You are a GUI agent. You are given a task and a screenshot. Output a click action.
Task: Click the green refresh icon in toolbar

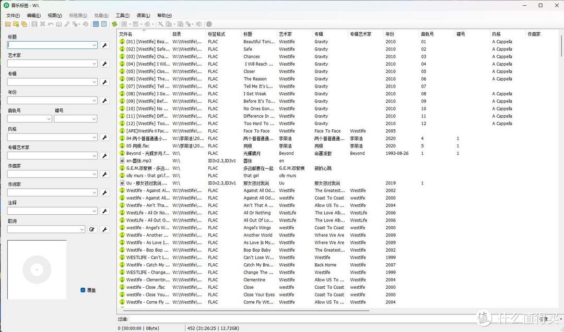coord(114,24)
